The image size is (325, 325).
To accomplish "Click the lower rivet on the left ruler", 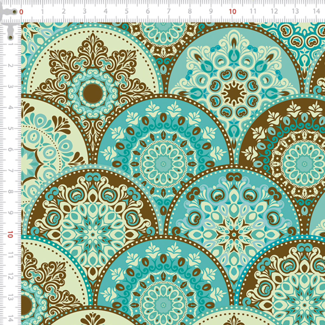I will click(11, 37).
